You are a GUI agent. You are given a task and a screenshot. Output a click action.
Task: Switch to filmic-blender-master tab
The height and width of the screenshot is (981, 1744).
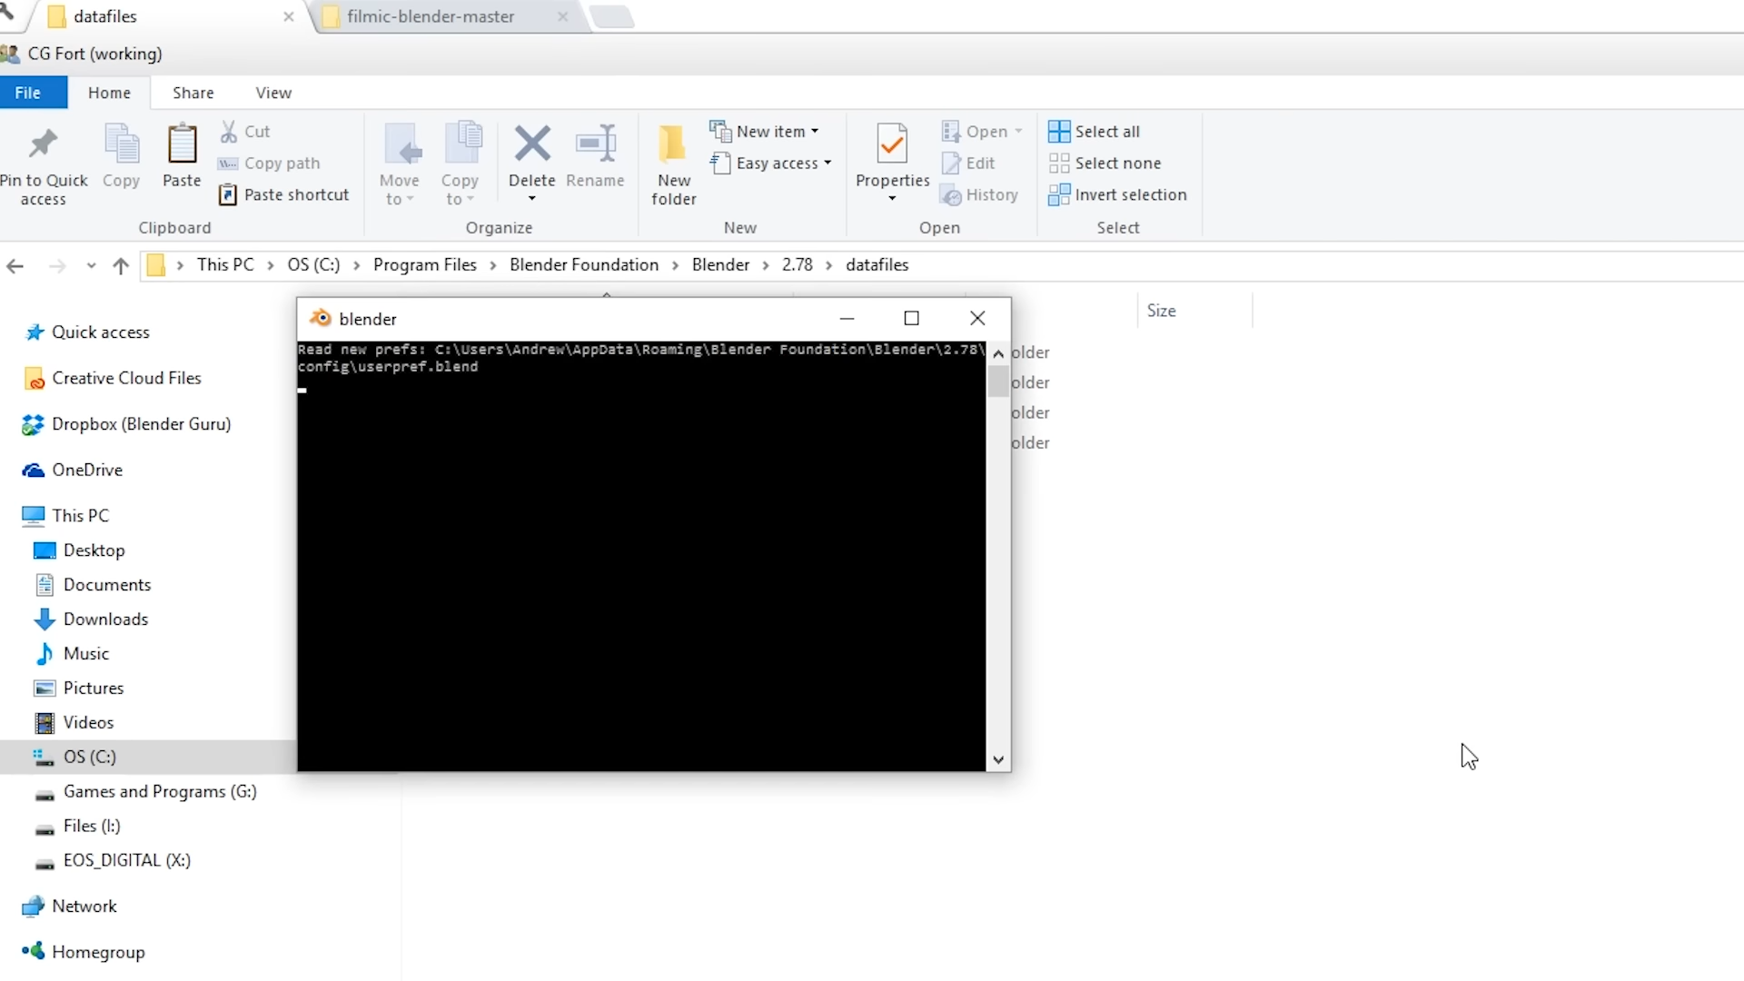(x=431, y=16)
